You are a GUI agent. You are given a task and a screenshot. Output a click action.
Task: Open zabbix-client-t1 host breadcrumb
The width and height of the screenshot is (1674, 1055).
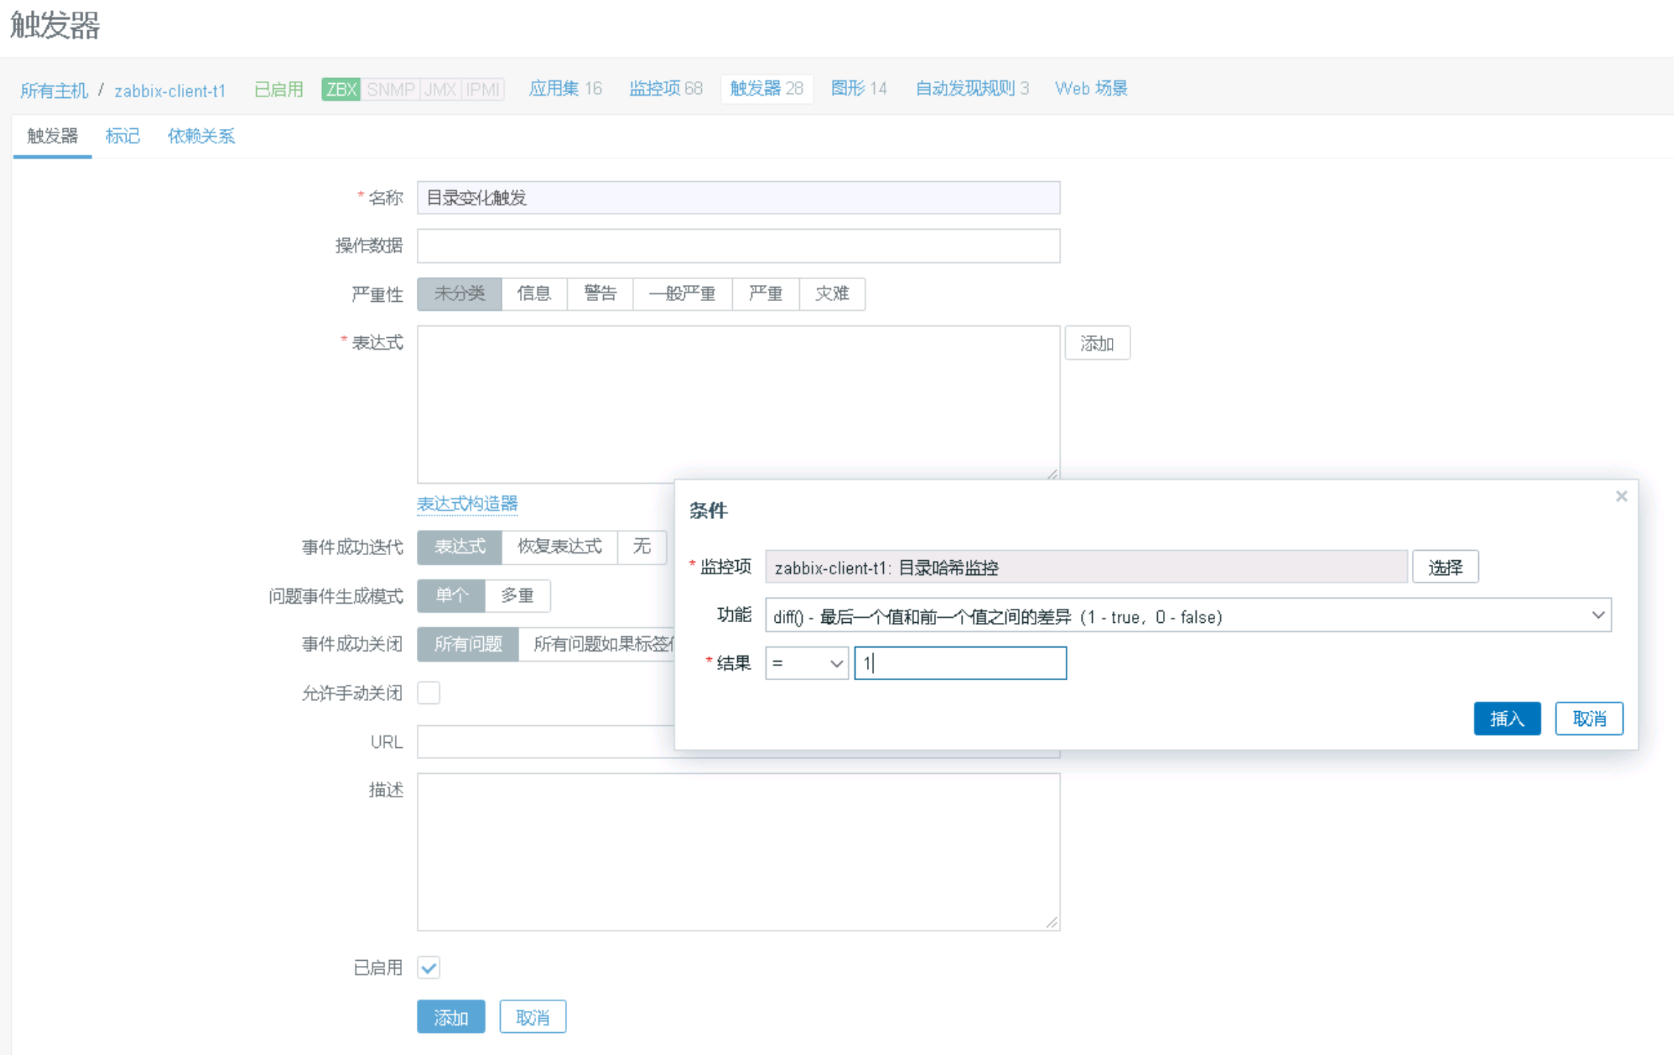(x=169, y=91)
